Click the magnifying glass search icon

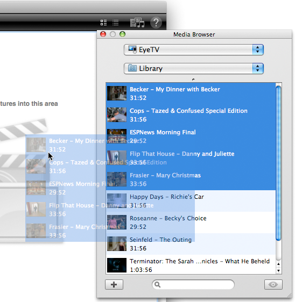tap(157, 284)
